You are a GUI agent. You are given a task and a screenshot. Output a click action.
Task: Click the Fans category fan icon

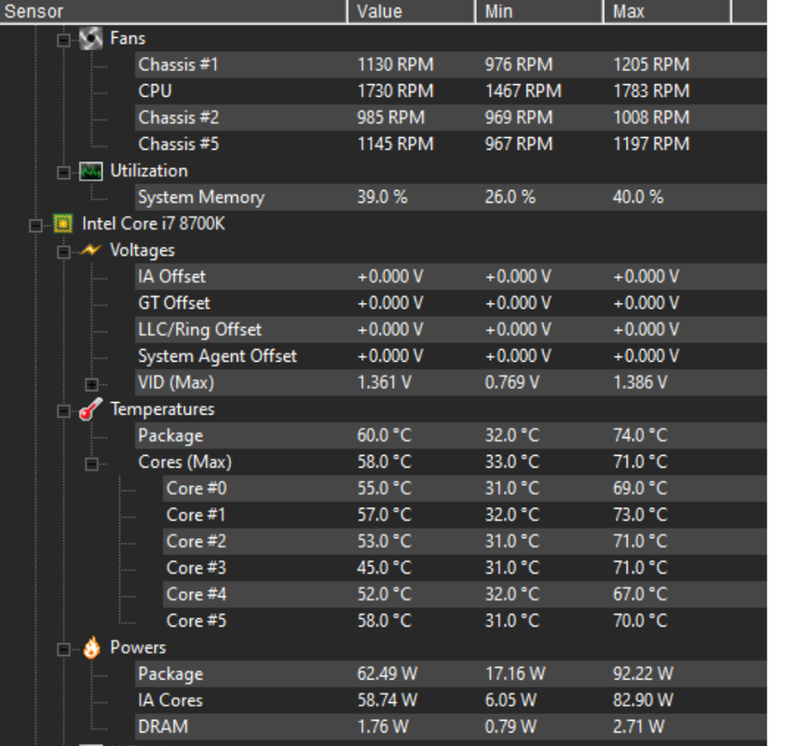click(x=91, y=39)
